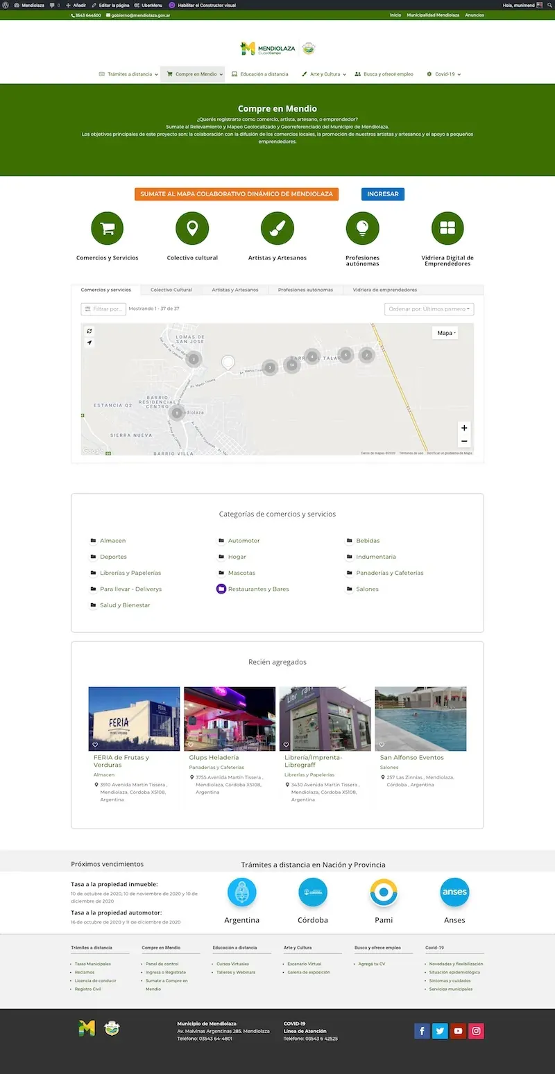The image size is (555, 1074).
Task: Click the Anses circle icon
Action: click(454, 892)
